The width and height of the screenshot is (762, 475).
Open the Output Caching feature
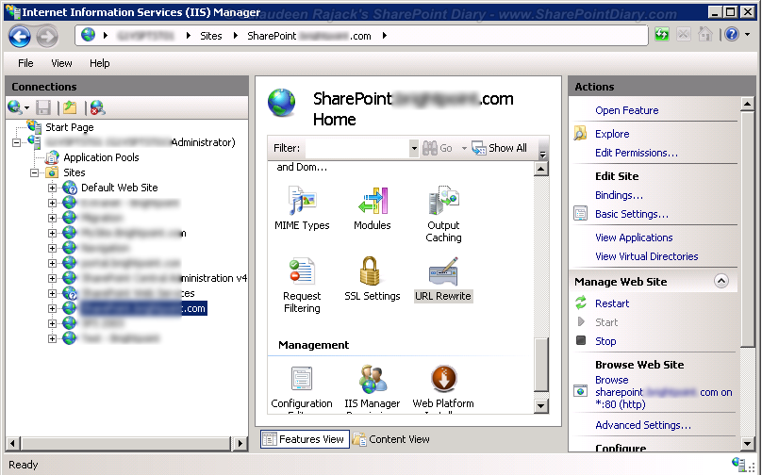443,214
